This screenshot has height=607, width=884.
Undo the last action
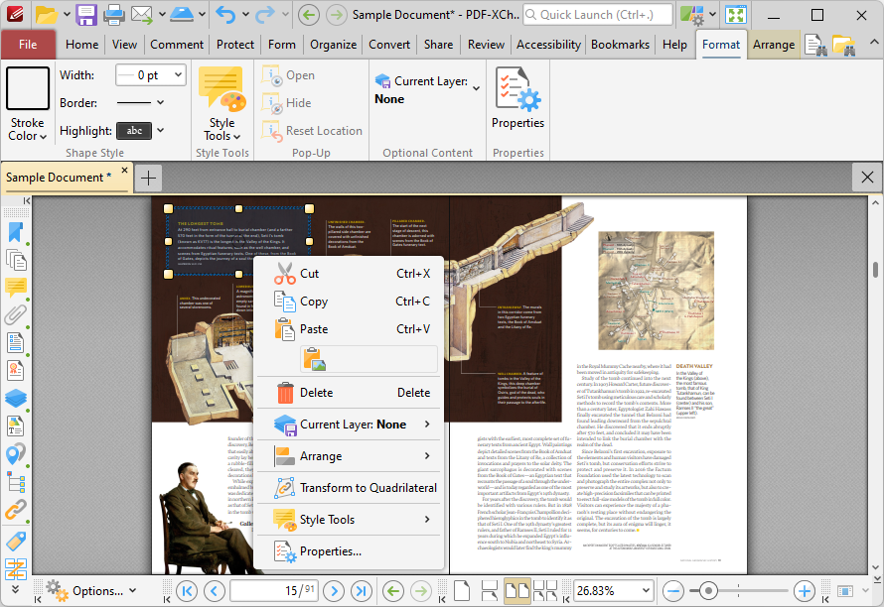tap(226, 15)
